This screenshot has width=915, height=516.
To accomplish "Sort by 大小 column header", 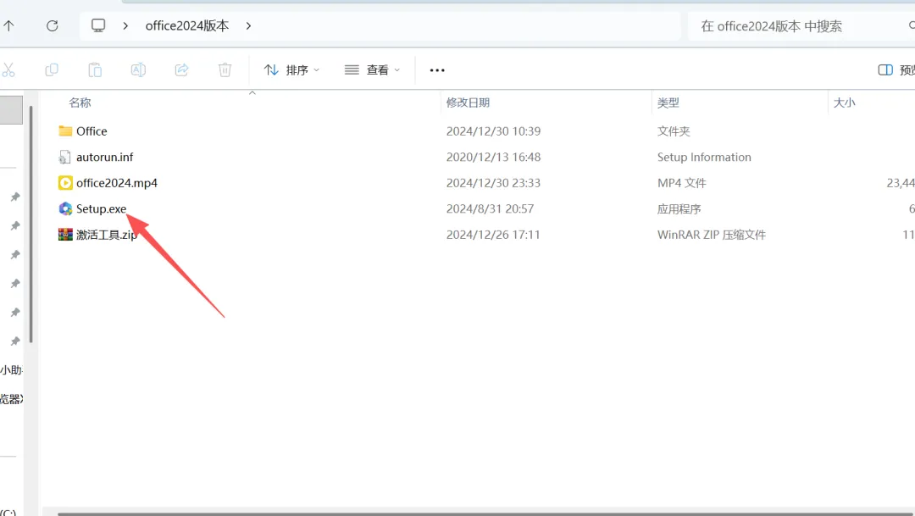I will (845, 103).
